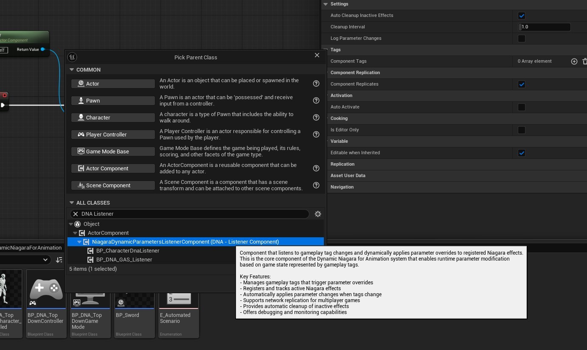Open help for Player Controller class

(316, 134)
